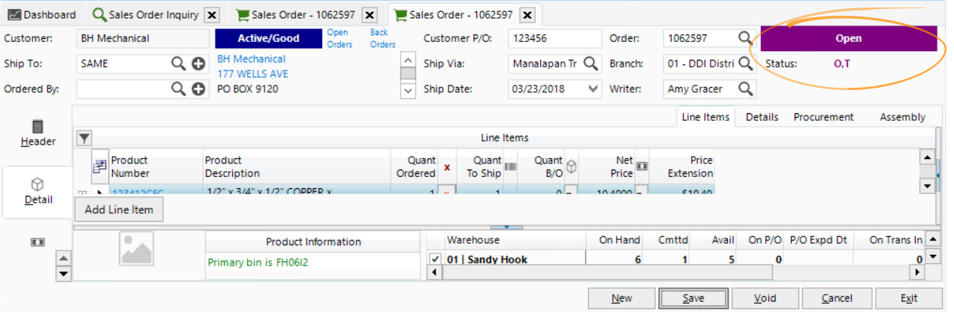Switch to the Procurement tab
The height and width of the screenshot is (312, 954).
[823, 117]
